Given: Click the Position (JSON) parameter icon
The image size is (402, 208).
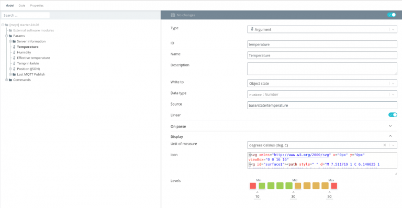Looking at the screenshot, I should click(14, 69).
